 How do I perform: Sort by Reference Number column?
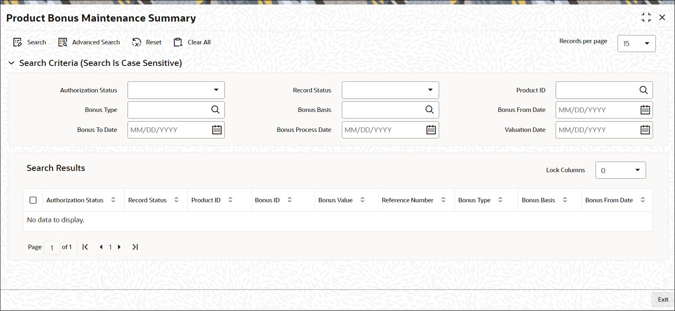pyautogui.click(x=443, y=200)
